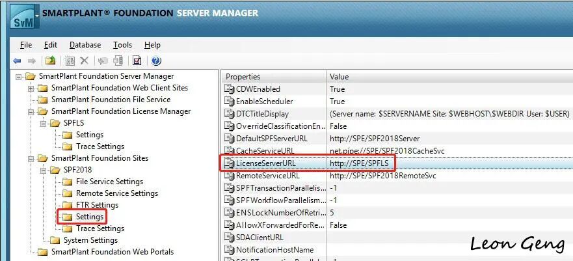Expand SmartPlant Foundation Web Client Sites node
This screenshot has height=261, width=573.
click(x=31, y=89)
